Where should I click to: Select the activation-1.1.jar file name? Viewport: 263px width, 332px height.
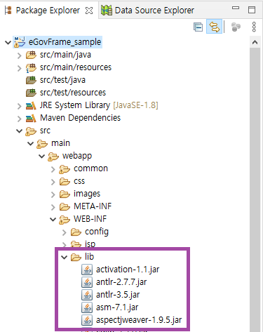click(x=128, y=270)
